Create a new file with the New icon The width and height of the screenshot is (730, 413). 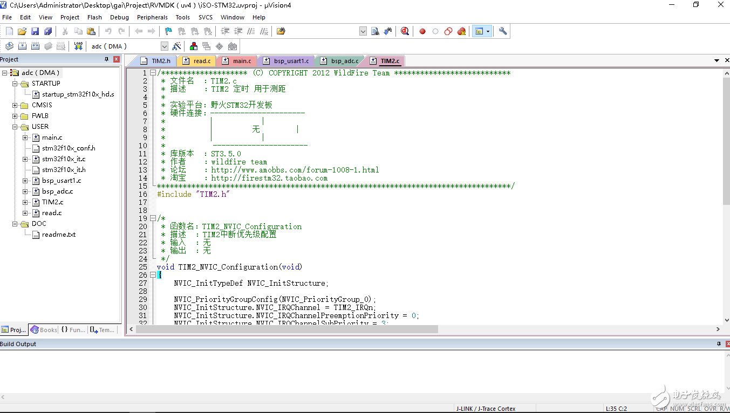pos(9,31)
